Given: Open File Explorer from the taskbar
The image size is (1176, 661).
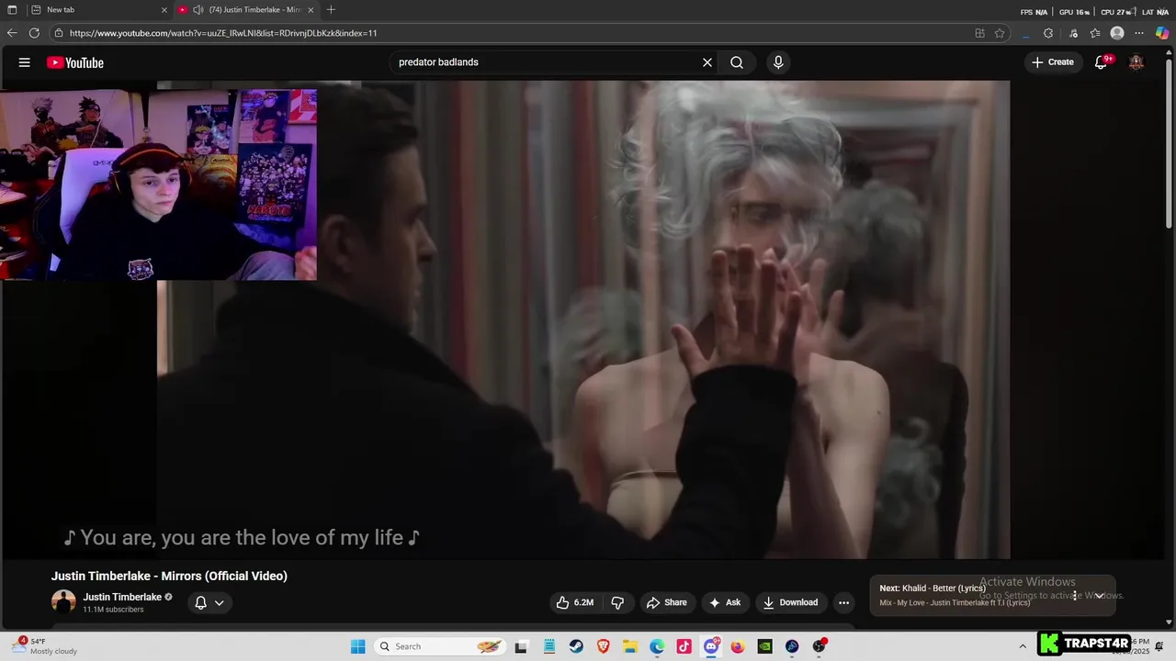Looking at the screenshot, I should [x=629, y=646].
